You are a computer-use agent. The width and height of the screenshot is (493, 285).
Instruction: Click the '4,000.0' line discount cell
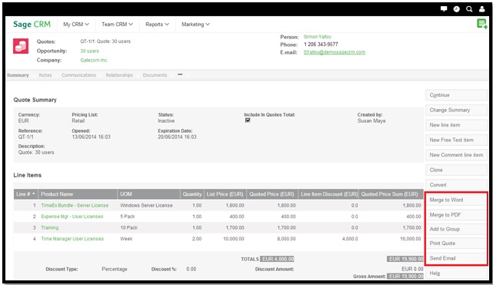pyautogui.click(x=350, y=239)
